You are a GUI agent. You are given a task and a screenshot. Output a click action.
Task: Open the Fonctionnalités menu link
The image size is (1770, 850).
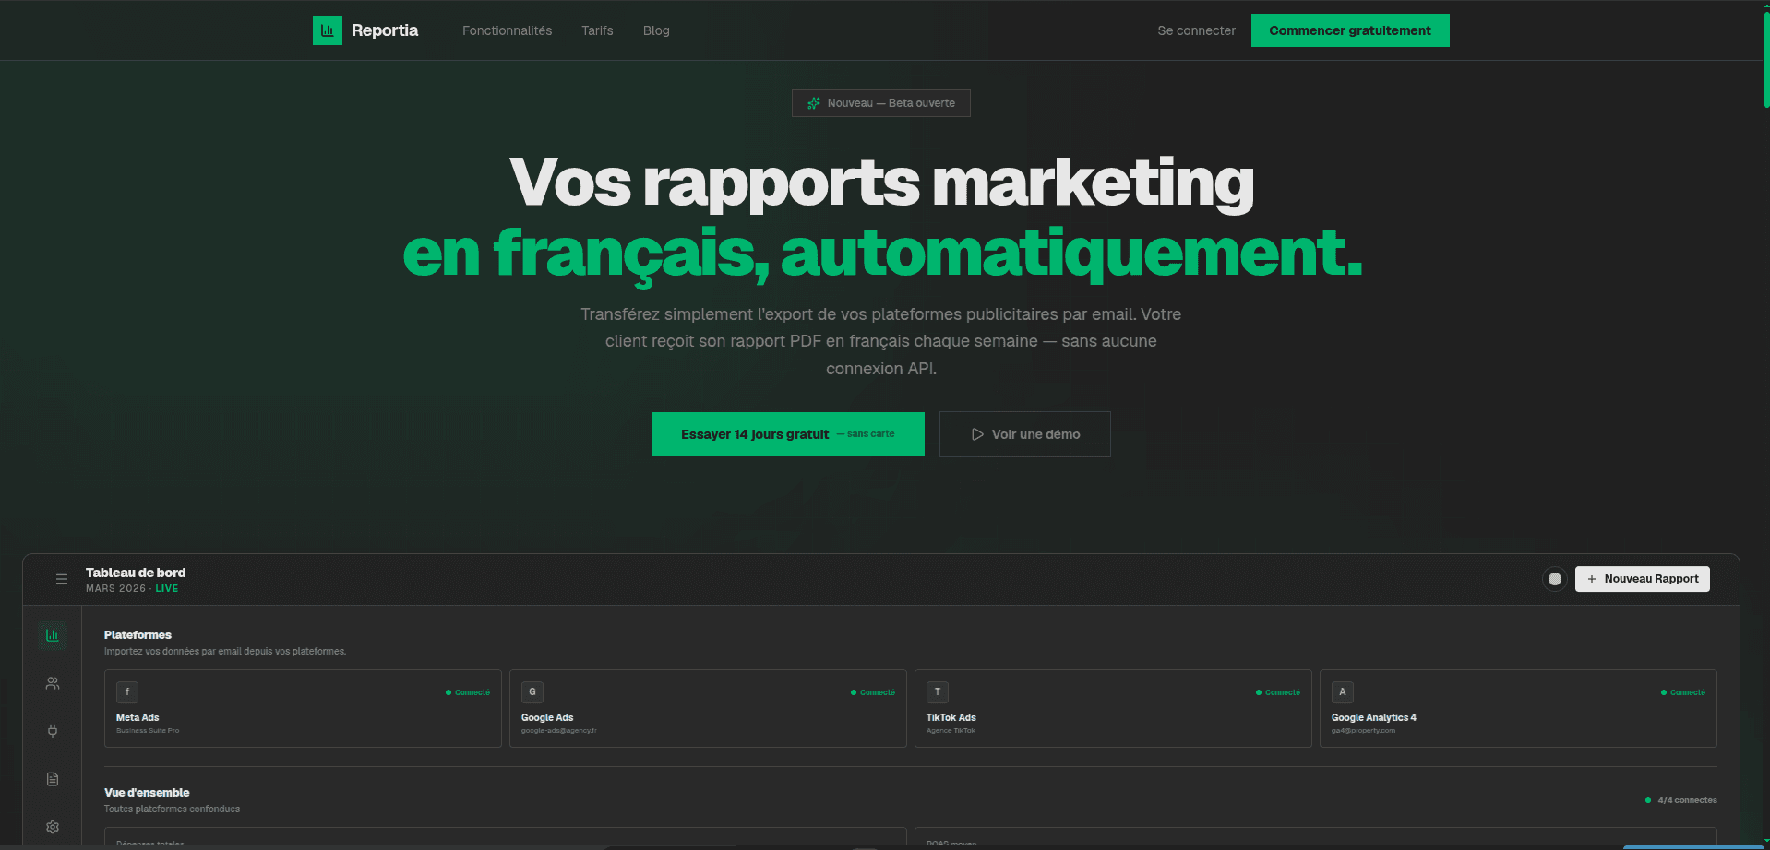click(x=507, y=30)
